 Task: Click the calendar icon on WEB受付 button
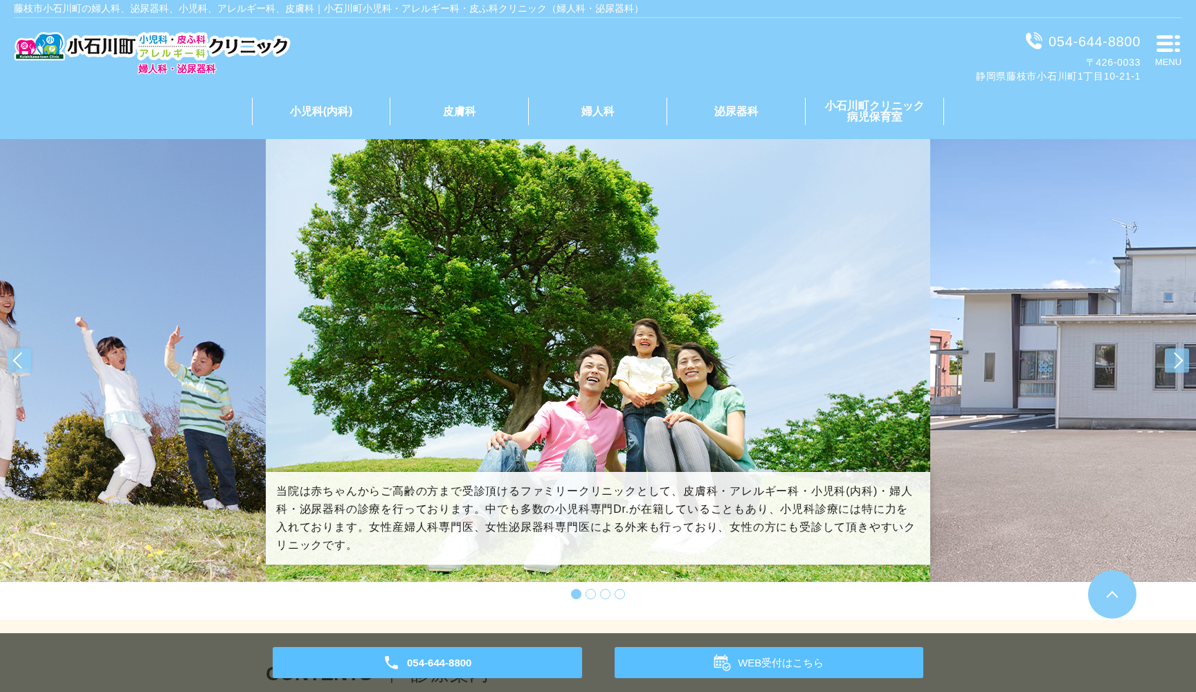click(722, 663)
